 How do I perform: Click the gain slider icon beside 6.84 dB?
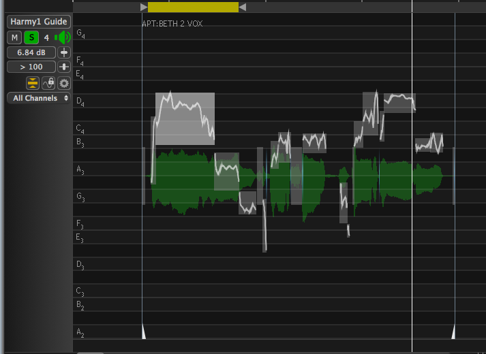pyautogui.click(x=64, y=52)
